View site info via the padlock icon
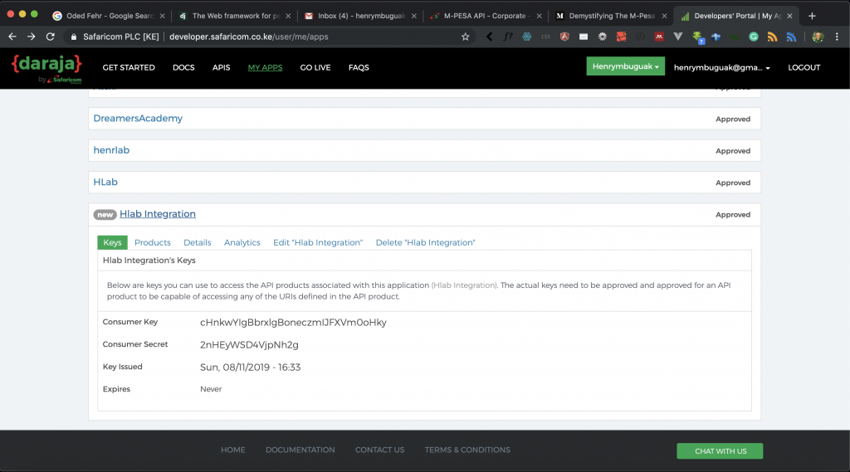This screenshot has width=850, height=472. [x=74, y=36]
